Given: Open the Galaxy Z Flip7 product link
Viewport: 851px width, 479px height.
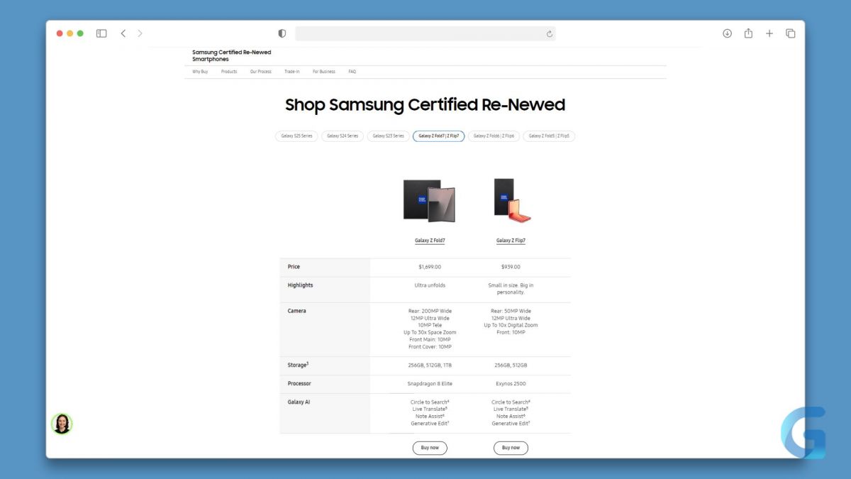Looking at the screenshot, I should [x=511, y=241].
